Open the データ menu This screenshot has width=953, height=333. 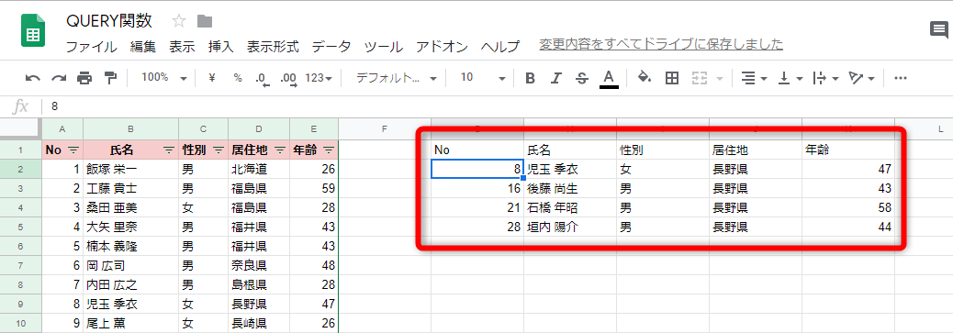tap(331, 47)
